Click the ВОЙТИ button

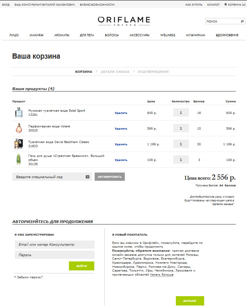pos(82,266)
